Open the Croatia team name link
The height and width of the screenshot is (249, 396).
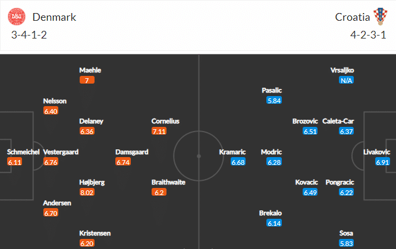(x=351, y=17)
